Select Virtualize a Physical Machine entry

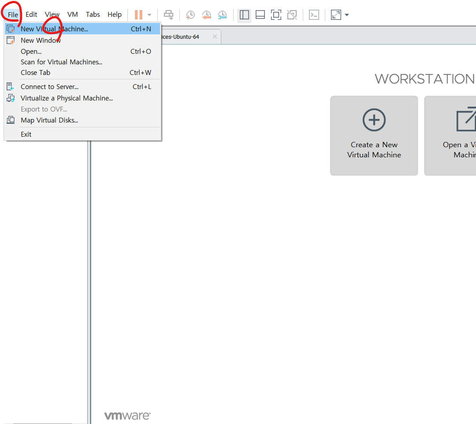[82, 98]
